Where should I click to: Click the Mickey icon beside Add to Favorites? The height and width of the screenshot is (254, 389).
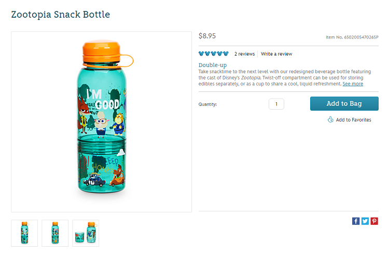click(x=330, y=119)
